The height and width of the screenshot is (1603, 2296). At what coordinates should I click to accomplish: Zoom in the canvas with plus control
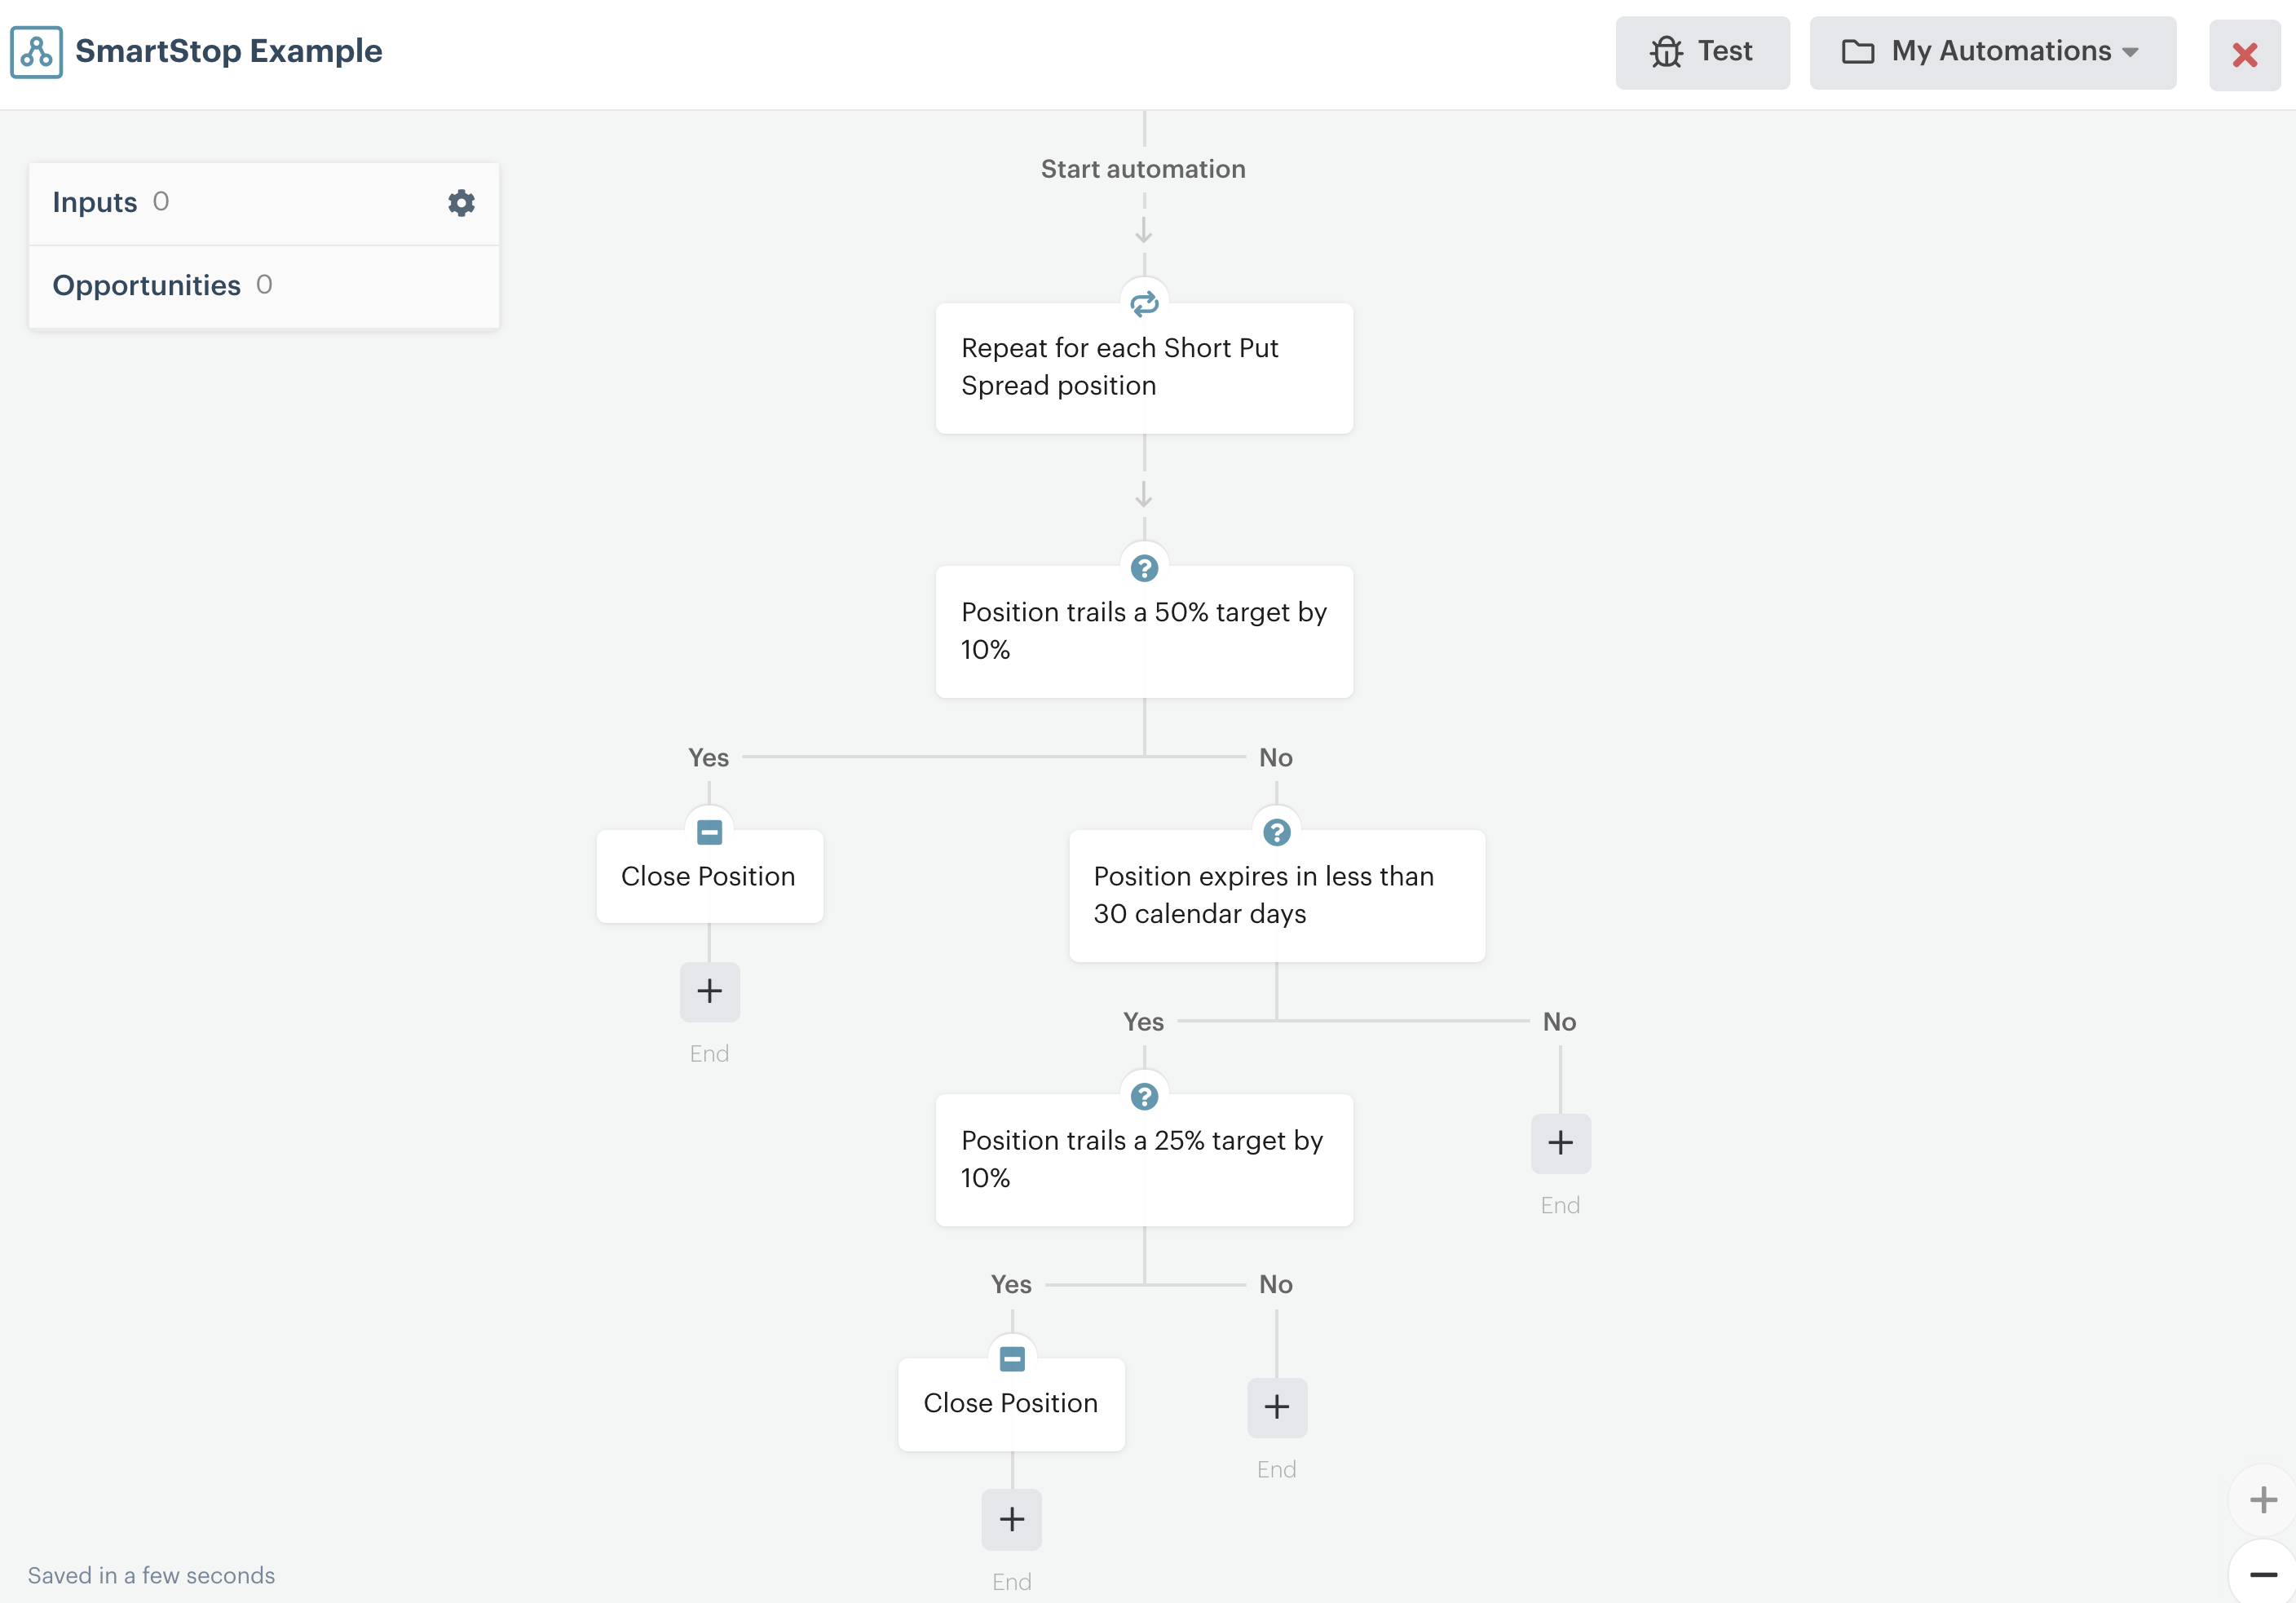[2263, 1499]
